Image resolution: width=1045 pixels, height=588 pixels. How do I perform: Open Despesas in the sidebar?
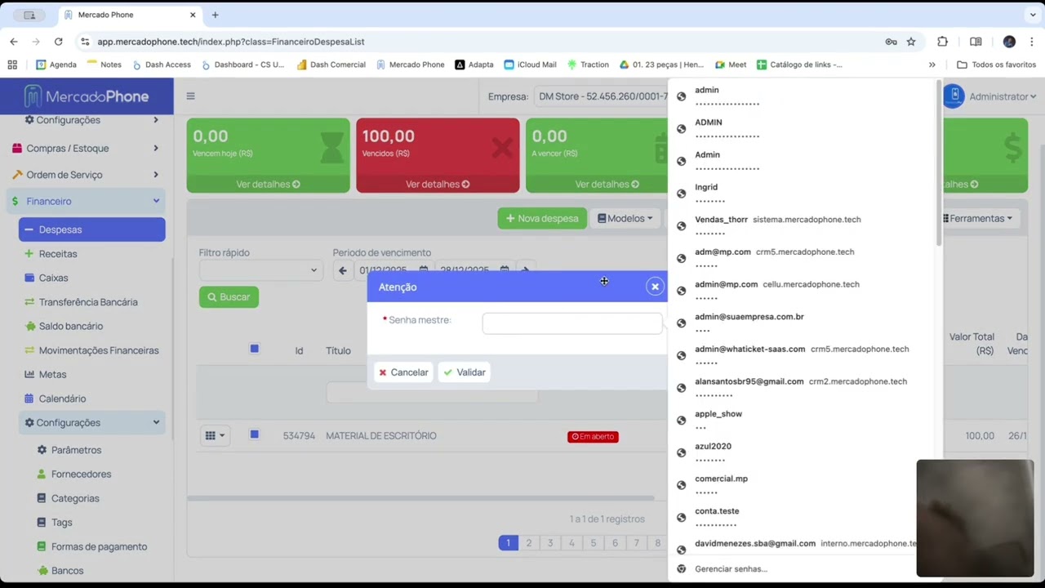(x=92, y=229)
